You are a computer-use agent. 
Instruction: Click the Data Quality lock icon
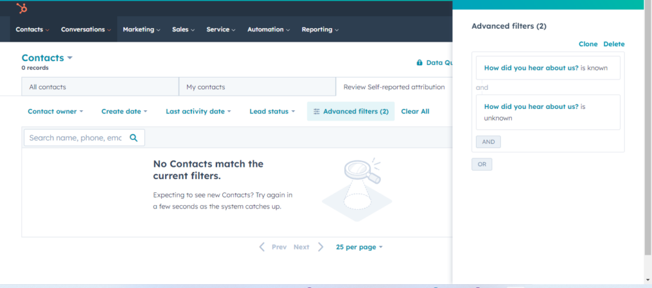click(419, 63)
